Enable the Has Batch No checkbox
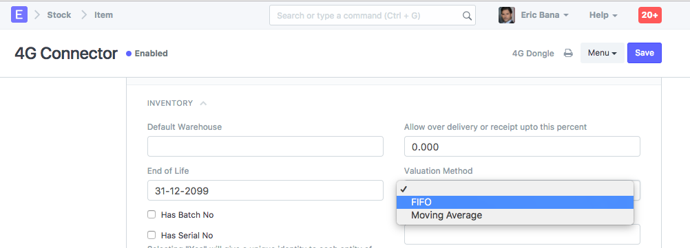Screen dimensions: 690x248 (151, 214)
